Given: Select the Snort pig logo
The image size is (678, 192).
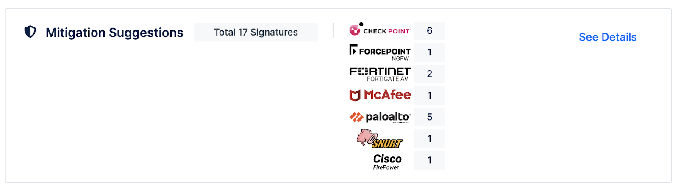Looking at the screenshot, I should coord(379,139).
